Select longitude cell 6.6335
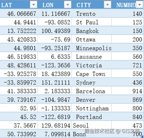Image resolution: width=144 pixels, height=138 pixels. [x=54, y=56]
